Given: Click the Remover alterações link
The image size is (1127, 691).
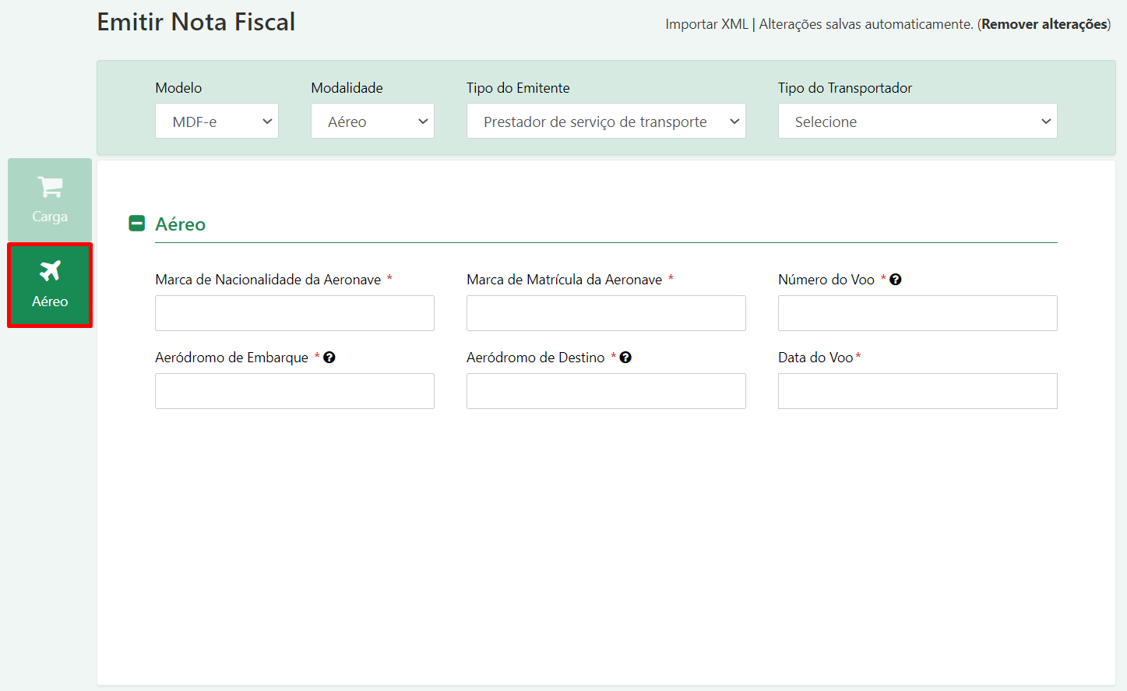Looking at the screenshot, I should pyautogui.click(x=1044, y=24).
